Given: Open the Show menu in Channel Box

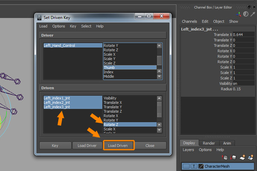Looking at the screenshot, I should (233, 21).
